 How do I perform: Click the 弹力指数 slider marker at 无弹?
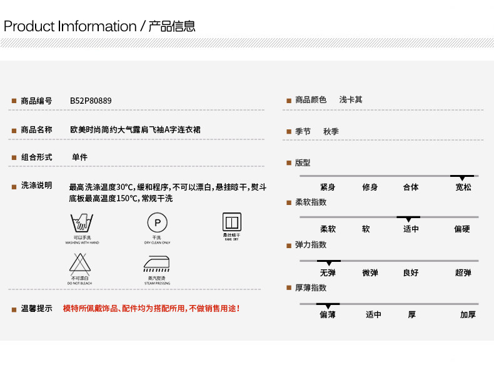[328, 262]
